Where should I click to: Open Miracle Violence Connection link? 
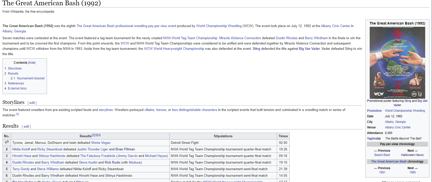click(240, 38)
